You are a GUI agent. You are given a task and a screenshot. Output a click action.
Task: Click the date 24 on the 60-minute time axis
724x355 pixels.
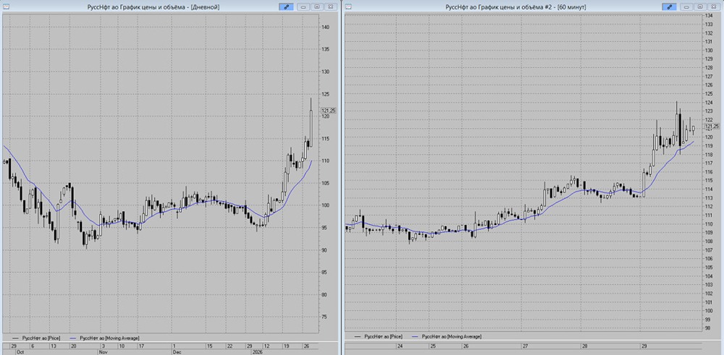coord(400,346)
